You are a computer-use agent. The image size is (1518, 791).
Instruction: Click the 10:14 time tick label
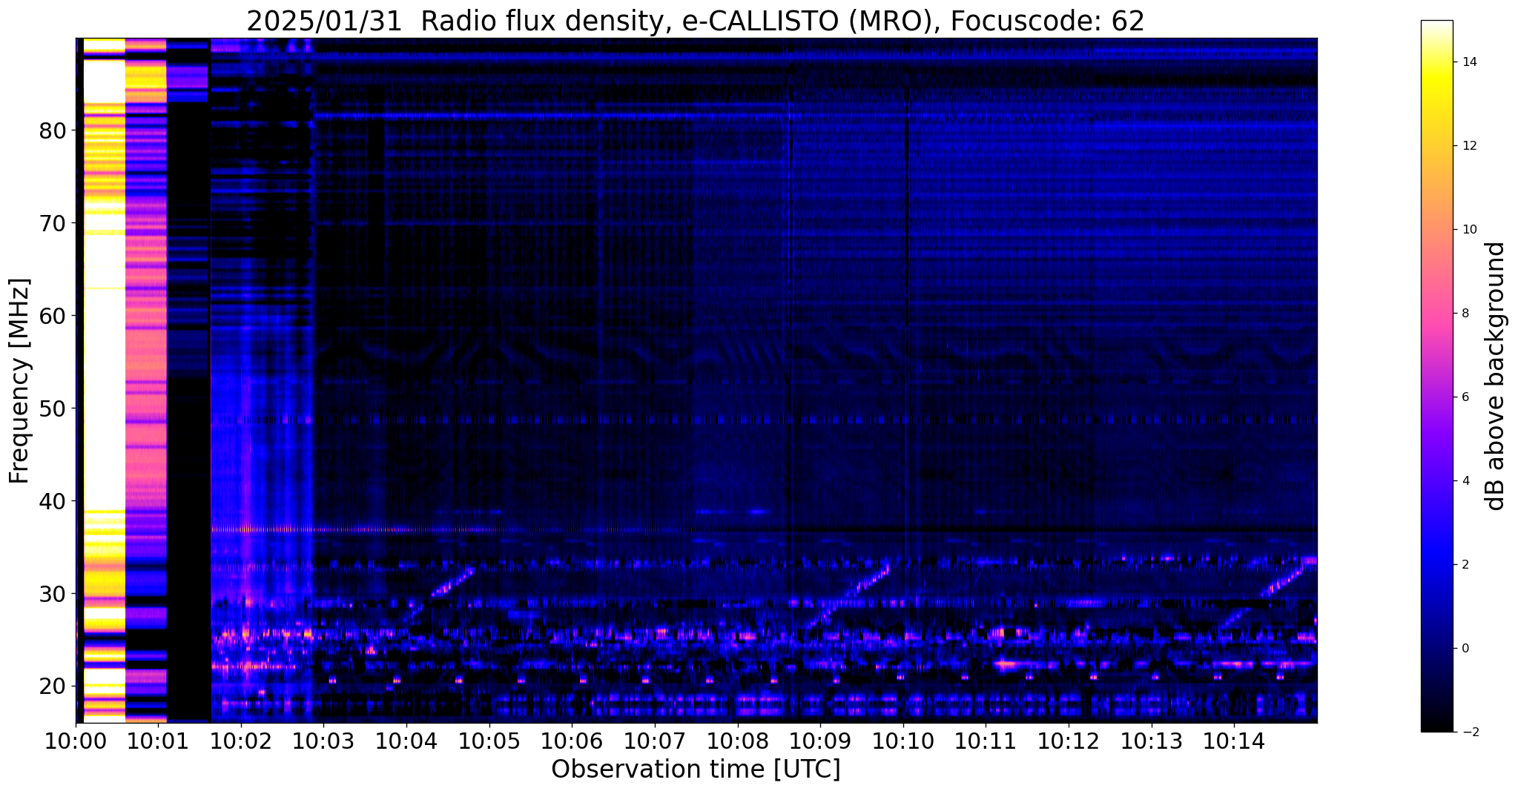(1234, 741)
